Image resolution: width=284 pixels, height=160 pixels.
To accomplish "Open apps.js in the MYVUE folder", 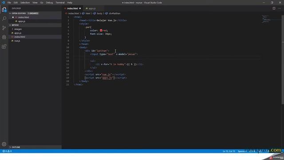I will (x=18, y=33).
